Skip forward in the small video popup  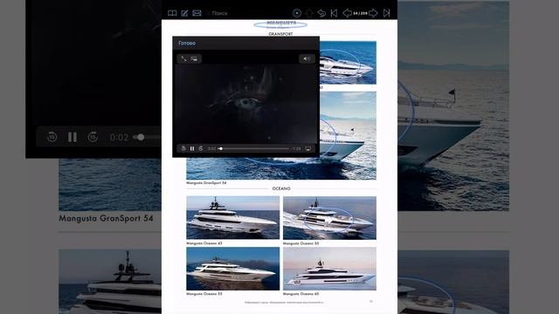tap(201, 148)
